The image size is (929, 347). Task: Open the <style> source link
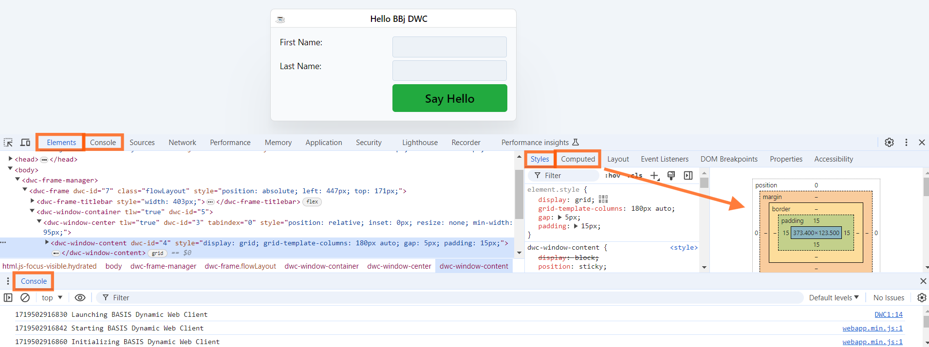(x=684, y=247)
